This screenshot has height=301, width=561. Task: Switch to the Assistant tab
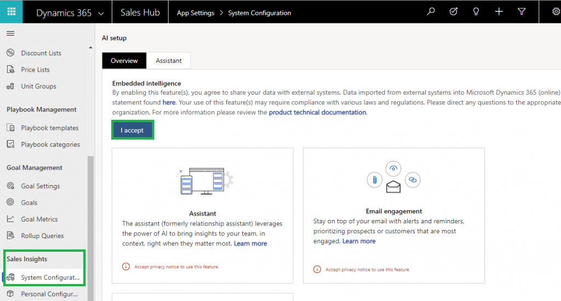pos(168,61)
